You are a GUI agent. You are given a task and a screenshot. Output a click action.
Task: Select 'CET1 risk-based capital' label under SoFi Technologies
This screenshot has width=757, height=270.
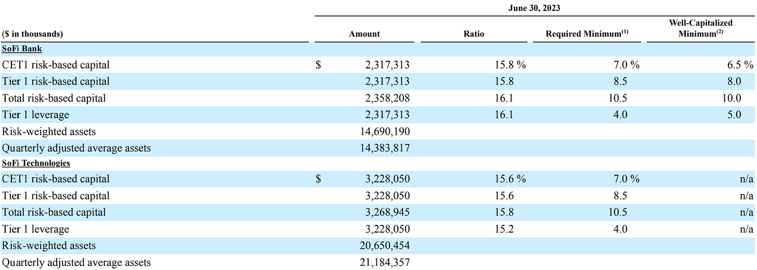pos(56,179)
